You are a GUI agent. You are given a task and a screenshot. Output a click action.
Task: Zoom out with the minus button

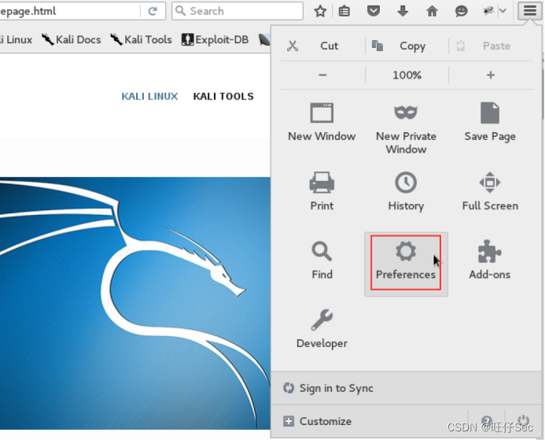pyautogui.click(x=322, y=75)
